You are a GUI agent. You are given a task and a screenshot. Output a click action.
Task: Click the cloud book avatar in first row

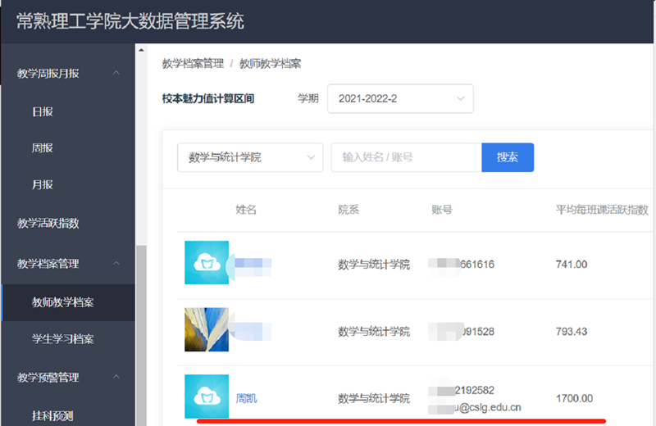pos(207,262)
